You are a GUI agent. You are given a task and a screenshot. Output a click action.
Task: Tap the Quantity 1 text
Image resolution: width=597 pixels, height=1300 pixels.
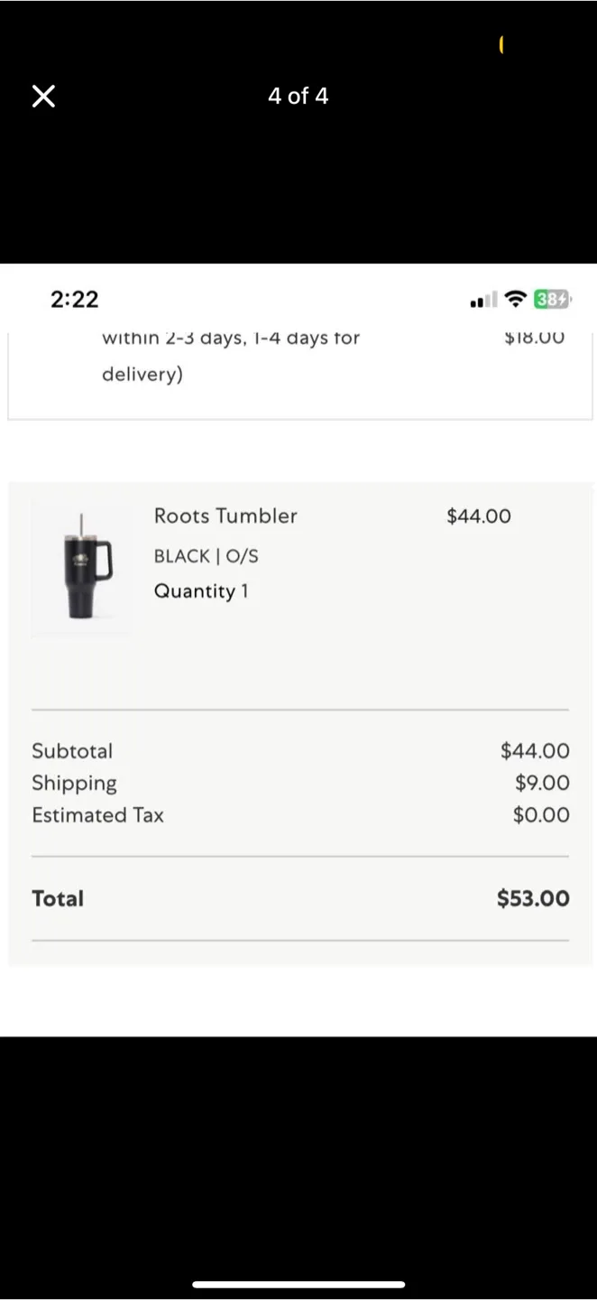coord(202,590)
